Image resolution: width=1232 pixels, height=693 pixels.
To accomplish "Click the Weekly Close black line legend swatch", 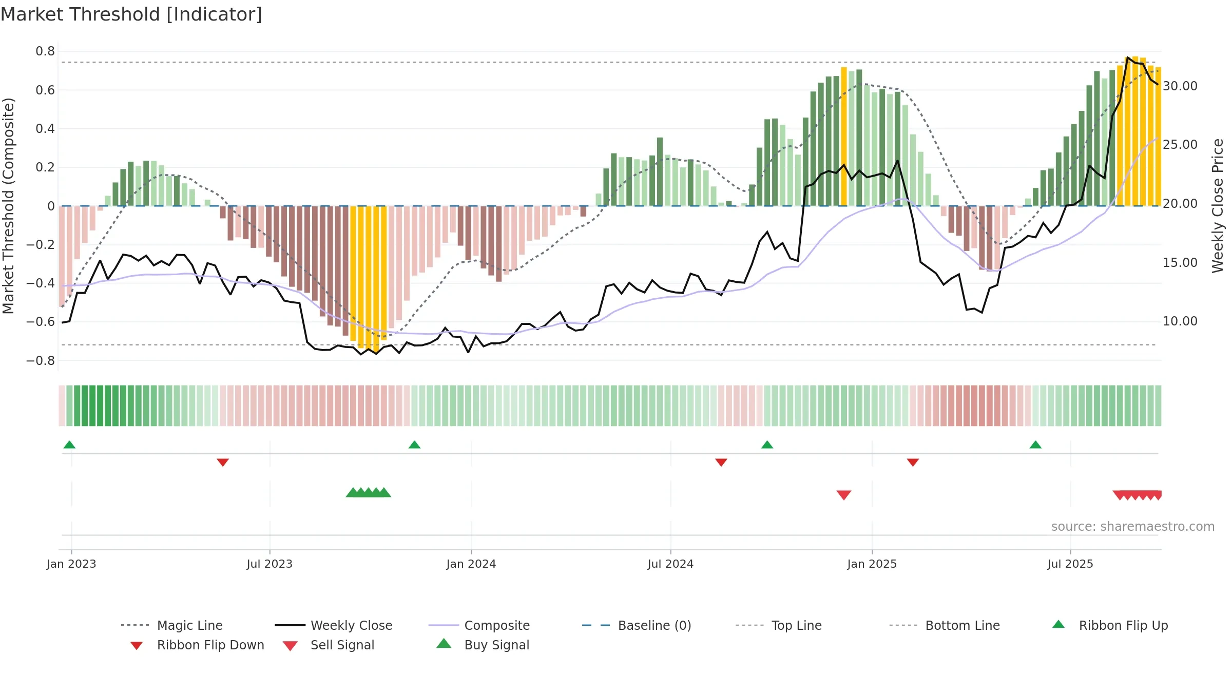I will coord(290,625).
